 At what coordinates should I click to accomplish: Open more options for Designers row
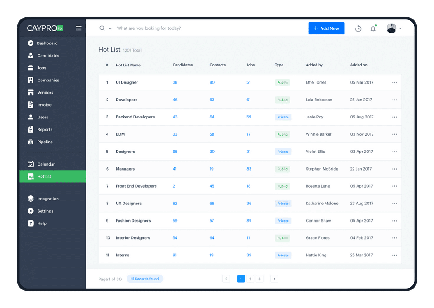[394, 152]
